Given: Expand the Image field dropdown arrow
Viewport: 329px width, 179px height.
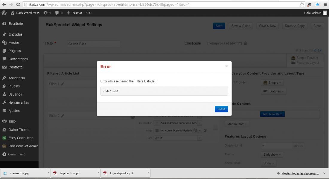Looking at the screenshot, I should pyautogui.click(x=200, y=130).
